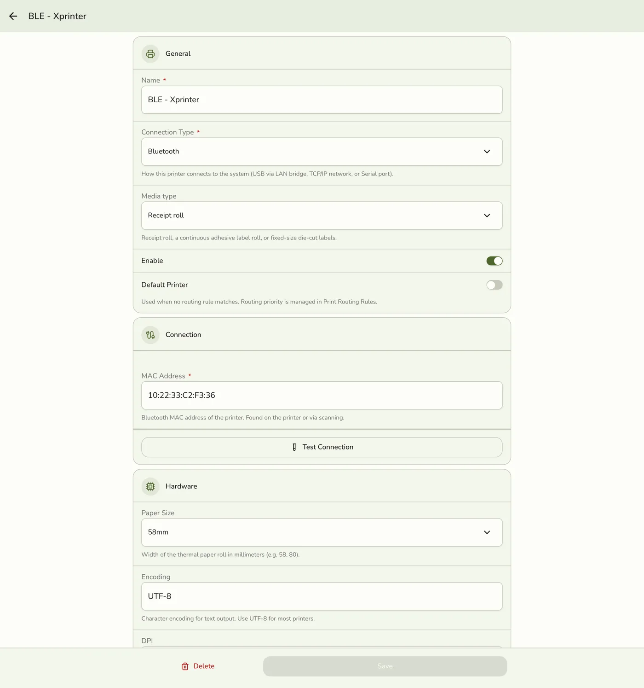
Task: Delete this printer with the Delete button
Action: 198,666
